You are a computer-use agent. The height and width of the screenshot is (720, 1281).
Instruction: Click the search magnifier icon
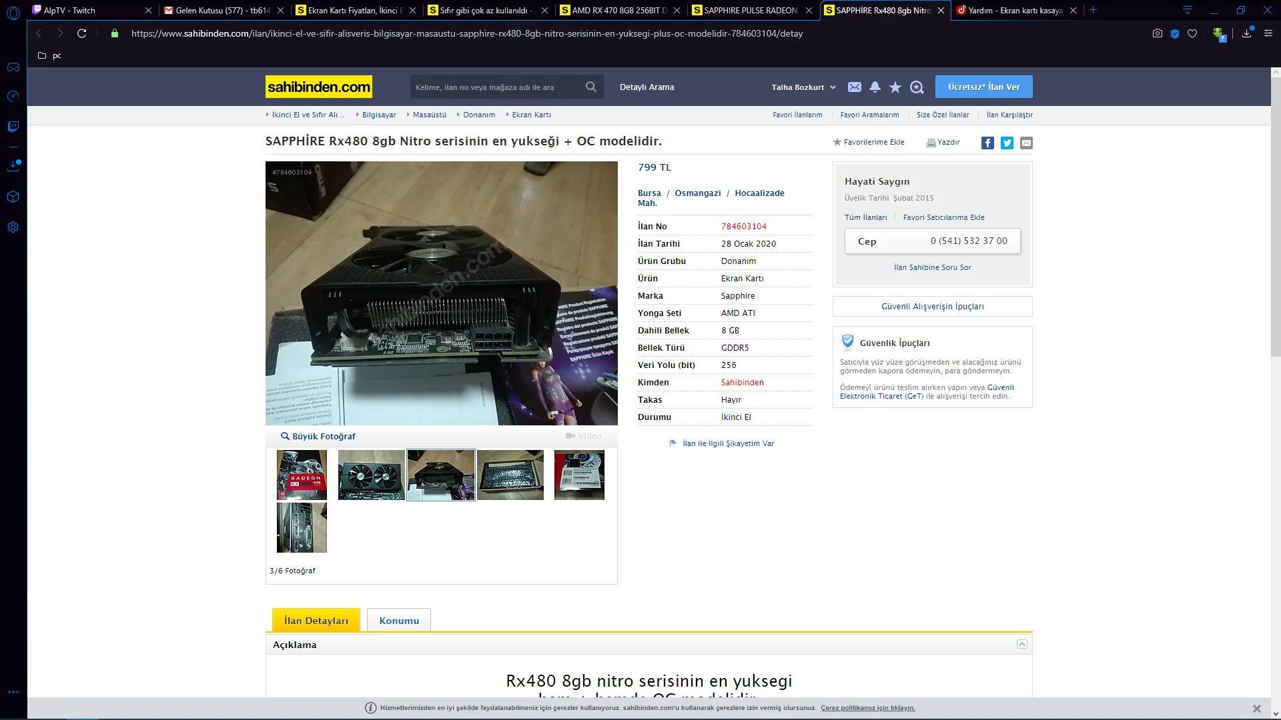(590, 87)
